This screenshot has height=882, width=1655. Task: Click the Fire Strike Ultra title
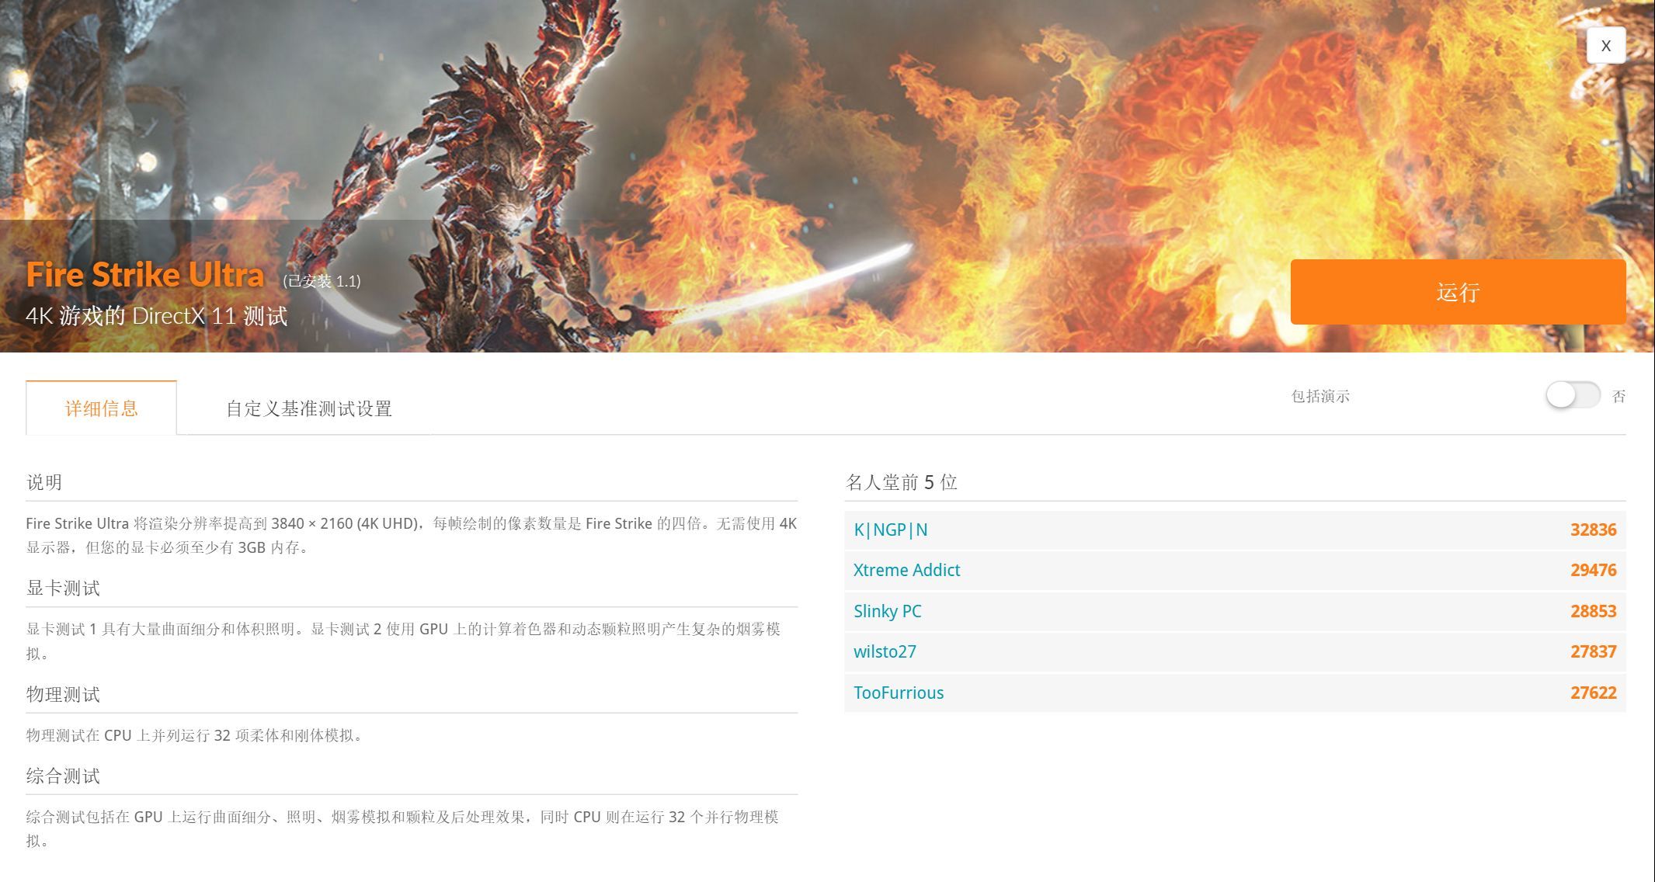[145, 275]
